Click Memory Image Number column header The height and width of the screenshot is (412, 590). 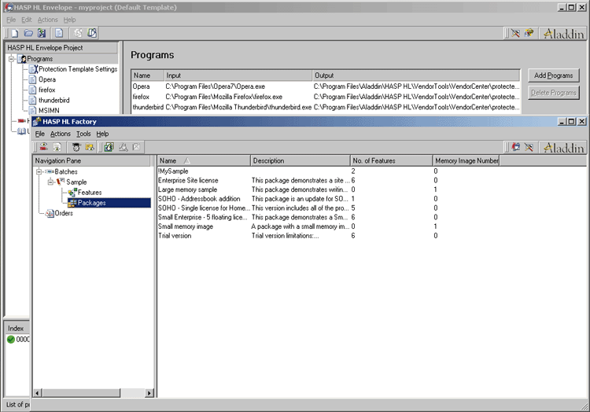[x=466, y=161]
